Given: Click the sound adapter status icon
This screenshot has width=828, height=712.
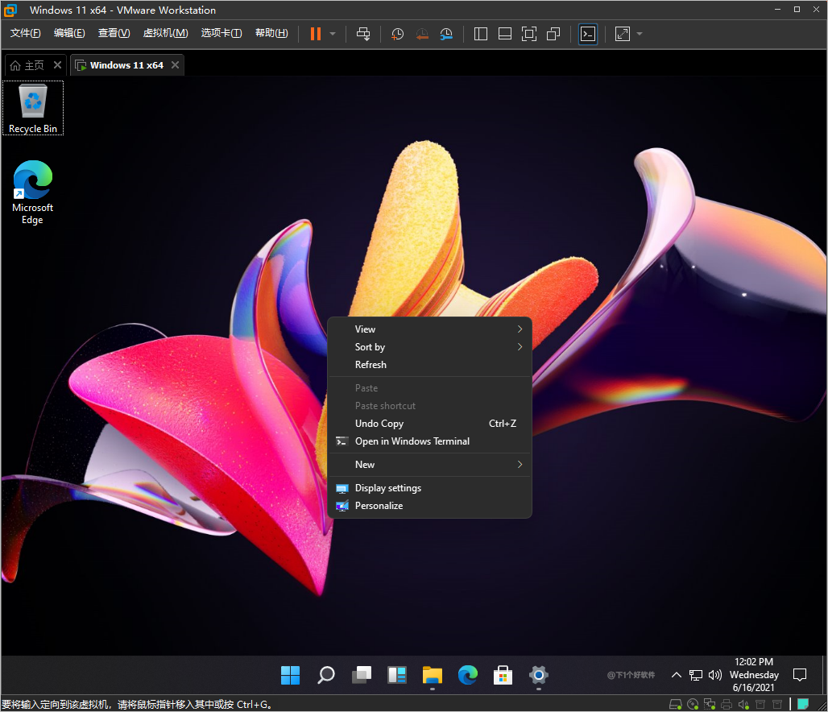Looking at the screenshot, I should 743,703.
